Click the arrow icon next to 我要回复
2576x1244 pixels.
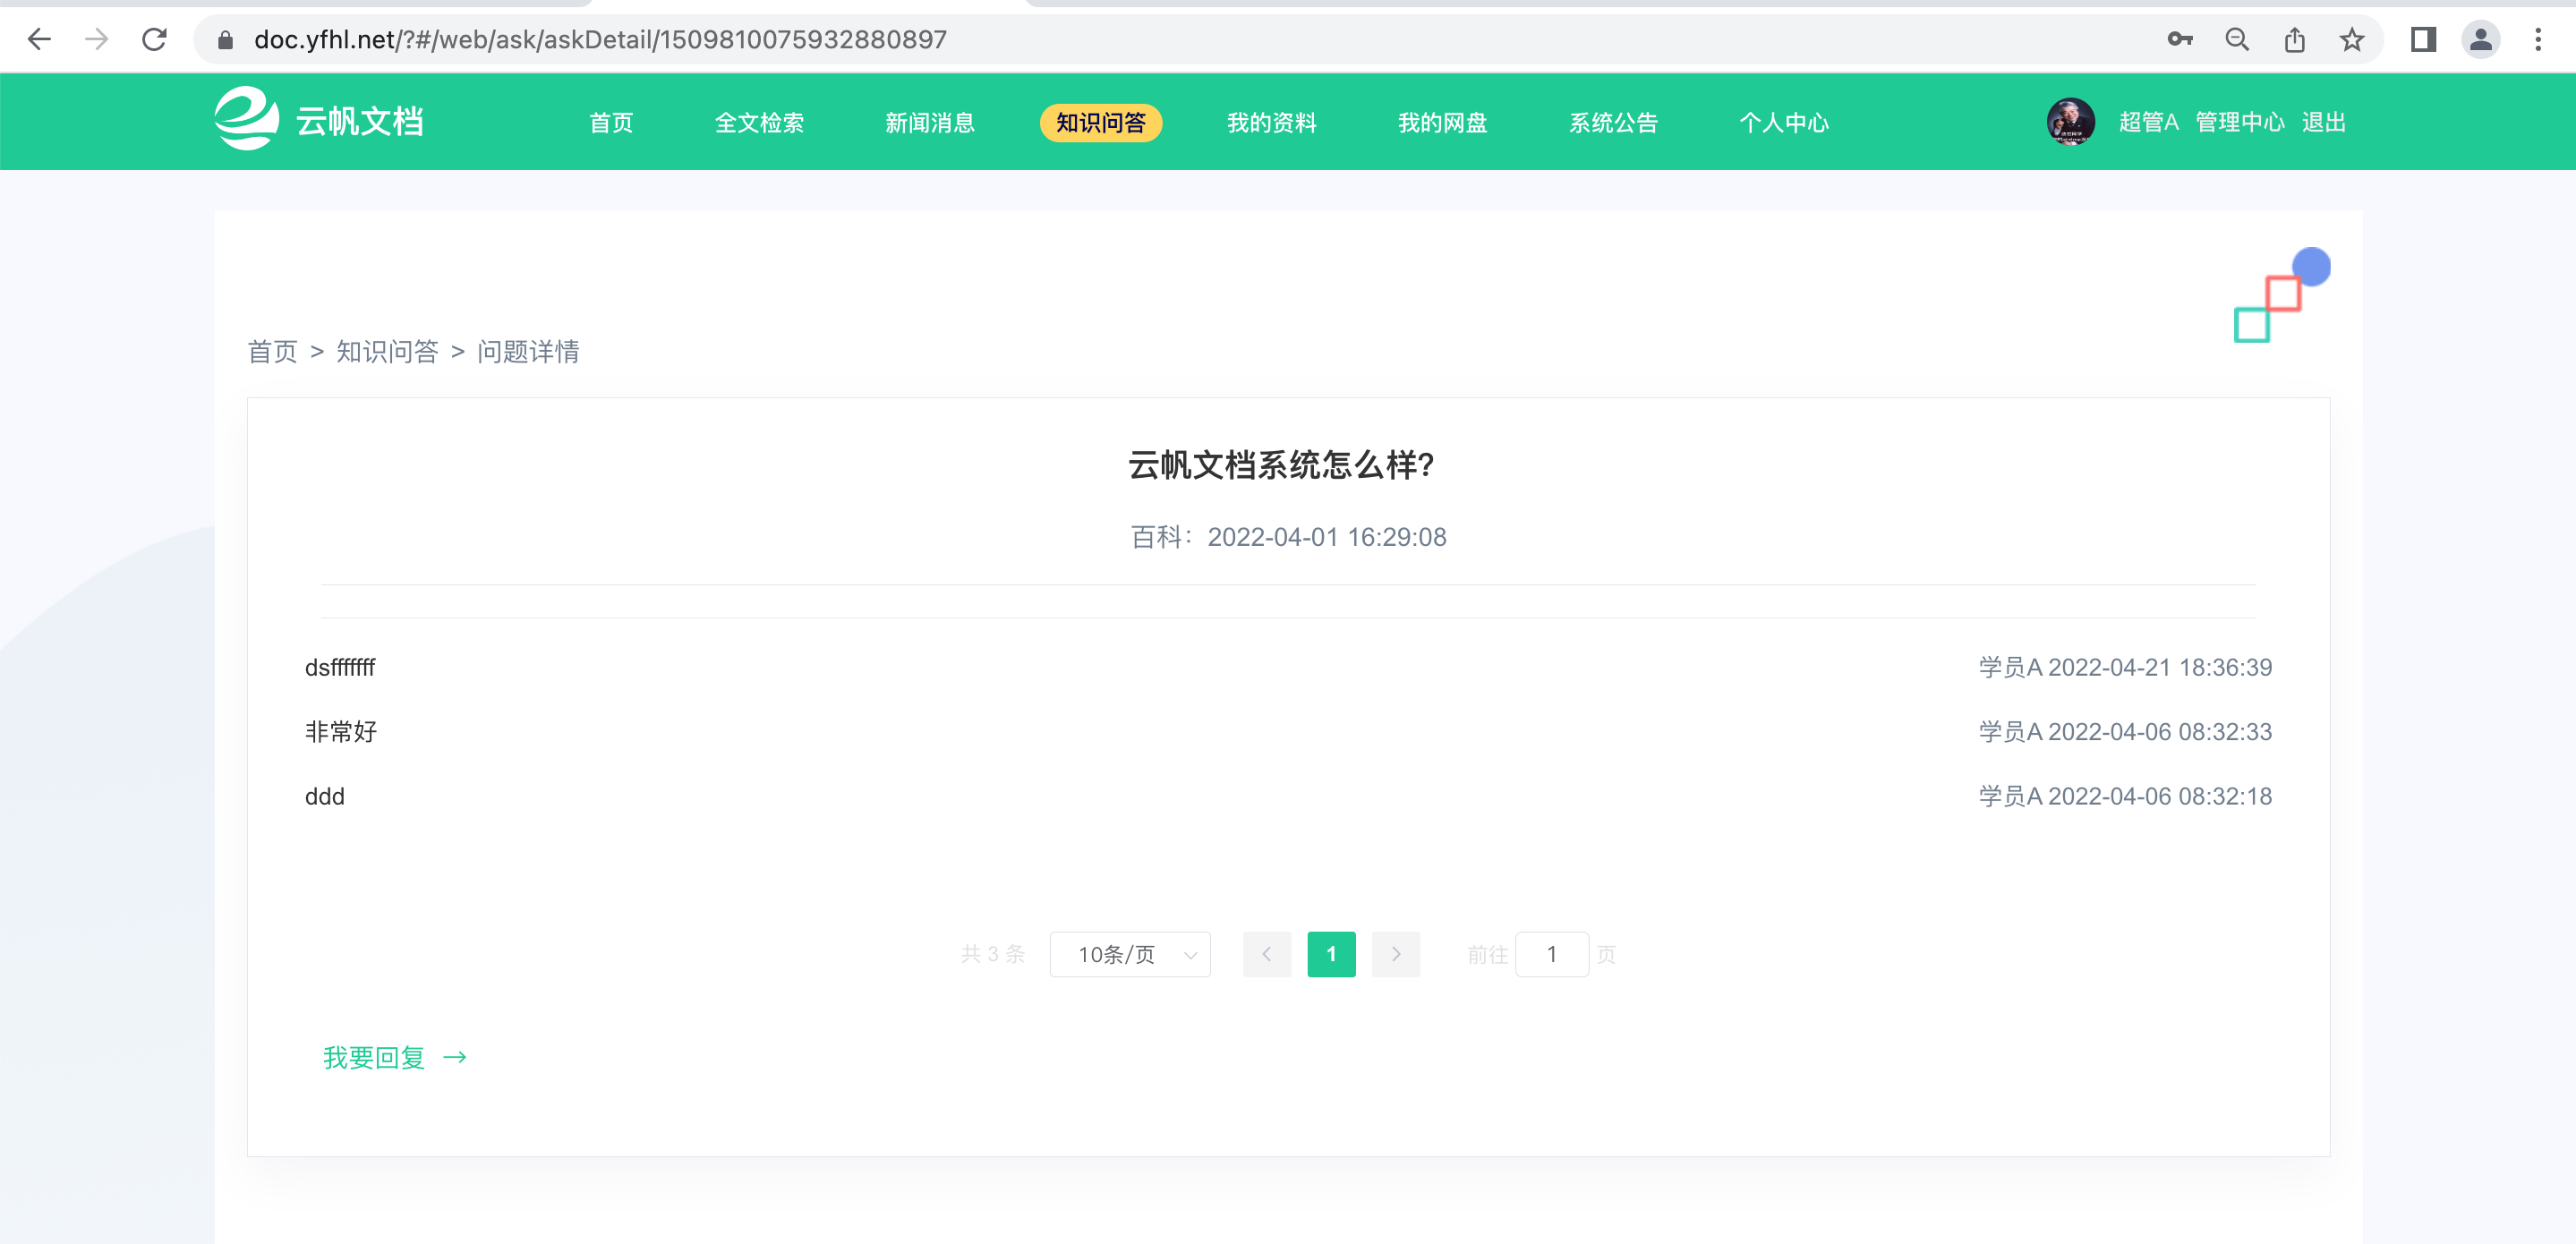[455, 1057]
